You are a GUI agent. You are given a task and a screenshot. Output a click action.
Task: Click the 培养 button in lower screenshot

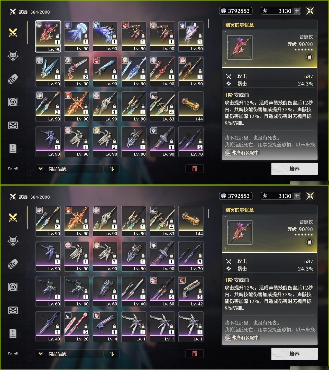pyautogui.click(x=294, y=354)
